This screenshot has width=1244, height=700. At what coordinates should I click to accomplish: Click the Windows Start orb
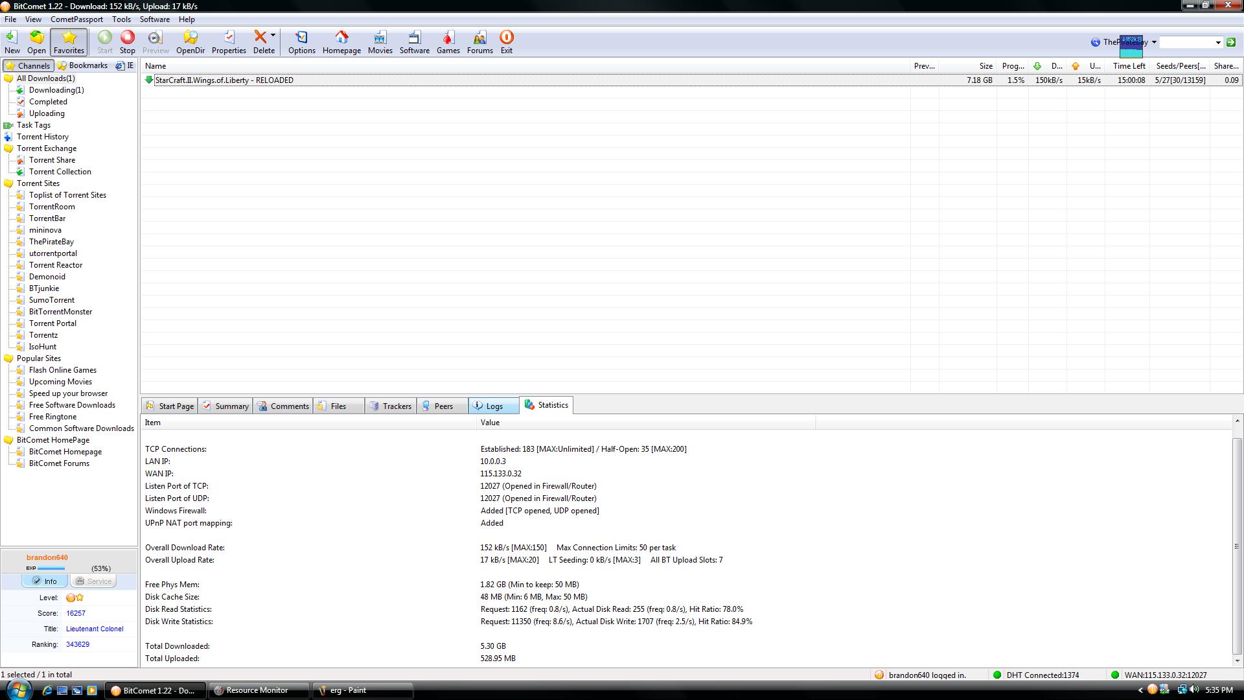[x=17, y=689]
